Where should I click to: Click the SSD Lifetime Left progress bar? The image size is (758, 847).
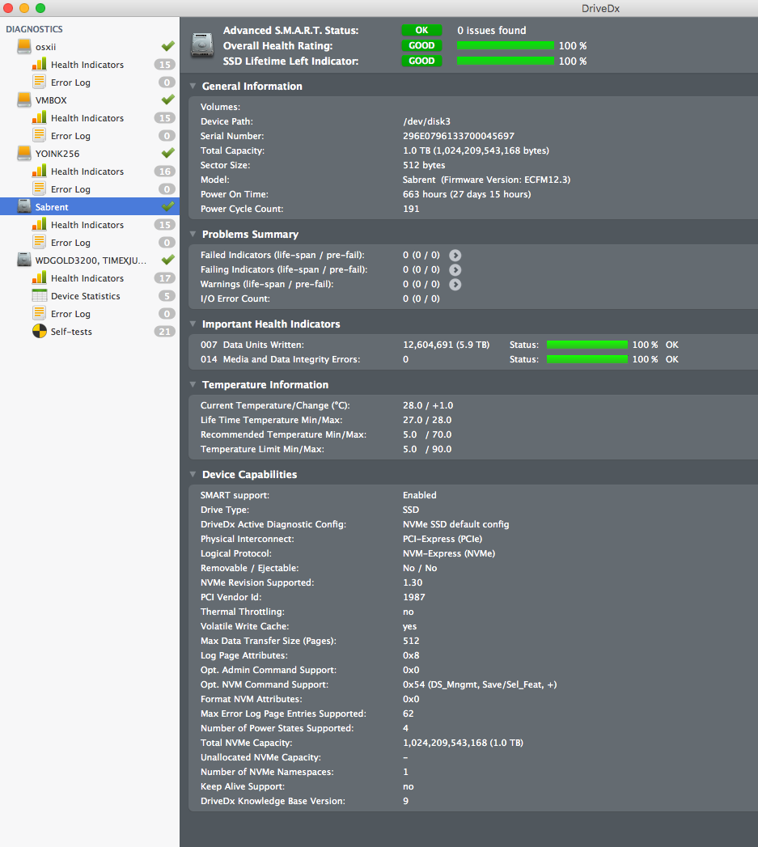pos(505,61)
